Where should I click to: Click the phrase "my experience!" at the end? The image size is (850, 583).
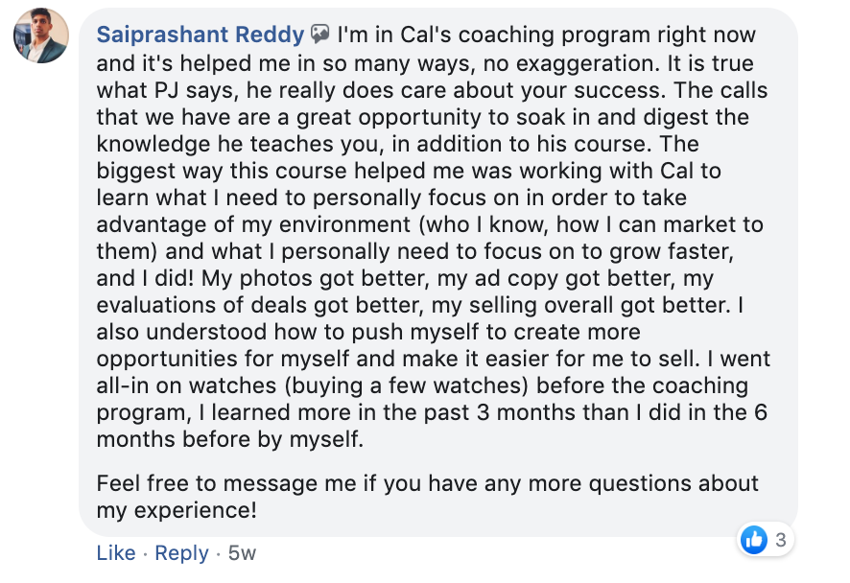pyautogui.click(x=177, y=510)
